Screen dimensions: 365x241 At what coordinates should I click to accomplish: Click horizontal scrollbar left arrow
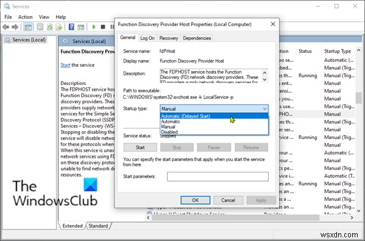[x=148, y=217]
